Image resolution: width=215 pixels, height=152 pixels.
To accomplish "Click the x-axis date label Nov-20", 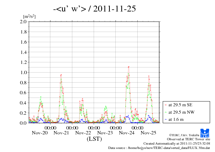I will [x=40, y=133].
